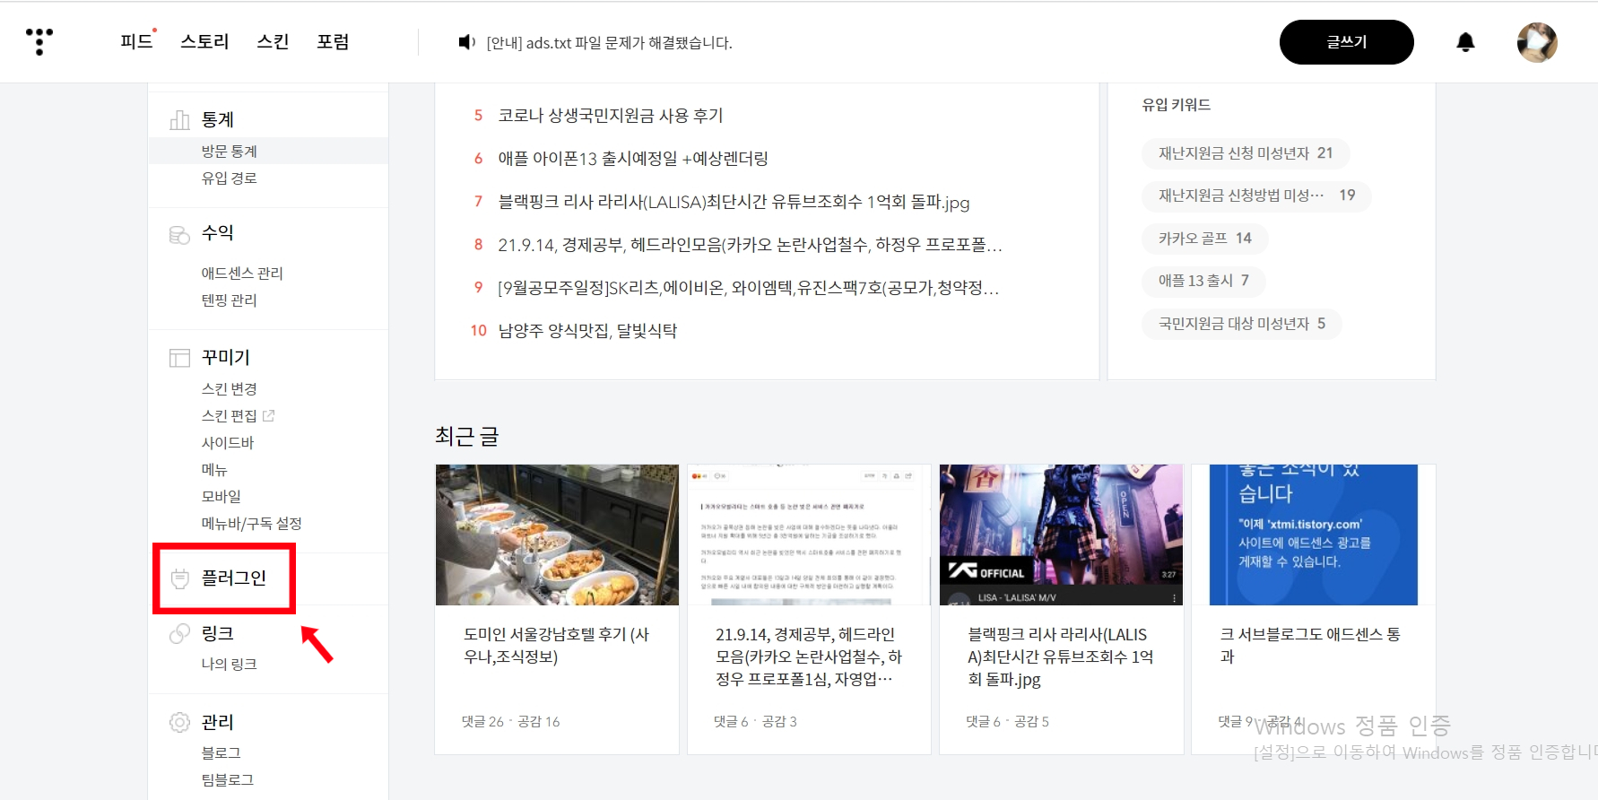Click the 링크 chain icon
This screenshot has height=800, width=1598.
tap(179, 634)
